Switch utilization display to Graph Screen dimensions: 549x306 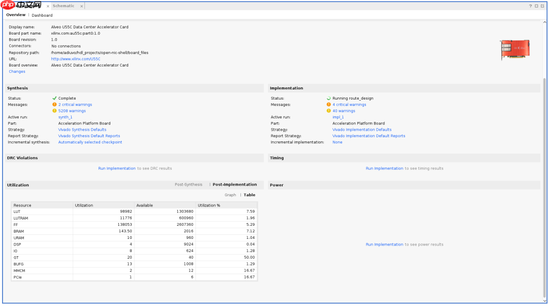coord(230,195)
